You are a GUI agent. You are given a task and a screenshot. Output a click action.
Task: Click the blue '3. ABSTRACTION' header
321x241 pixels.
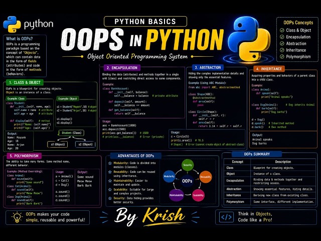click(x=208, y=67)
